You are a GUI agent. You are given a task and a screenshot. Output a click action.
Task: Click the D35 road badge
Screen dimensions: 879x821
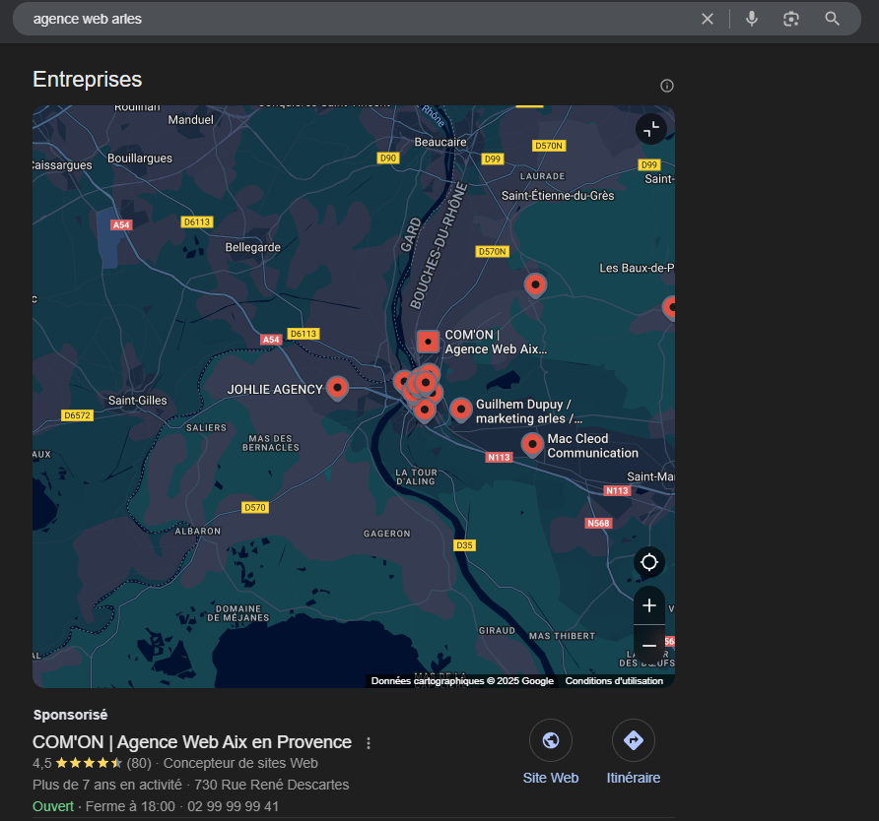(x=464, y=545)
